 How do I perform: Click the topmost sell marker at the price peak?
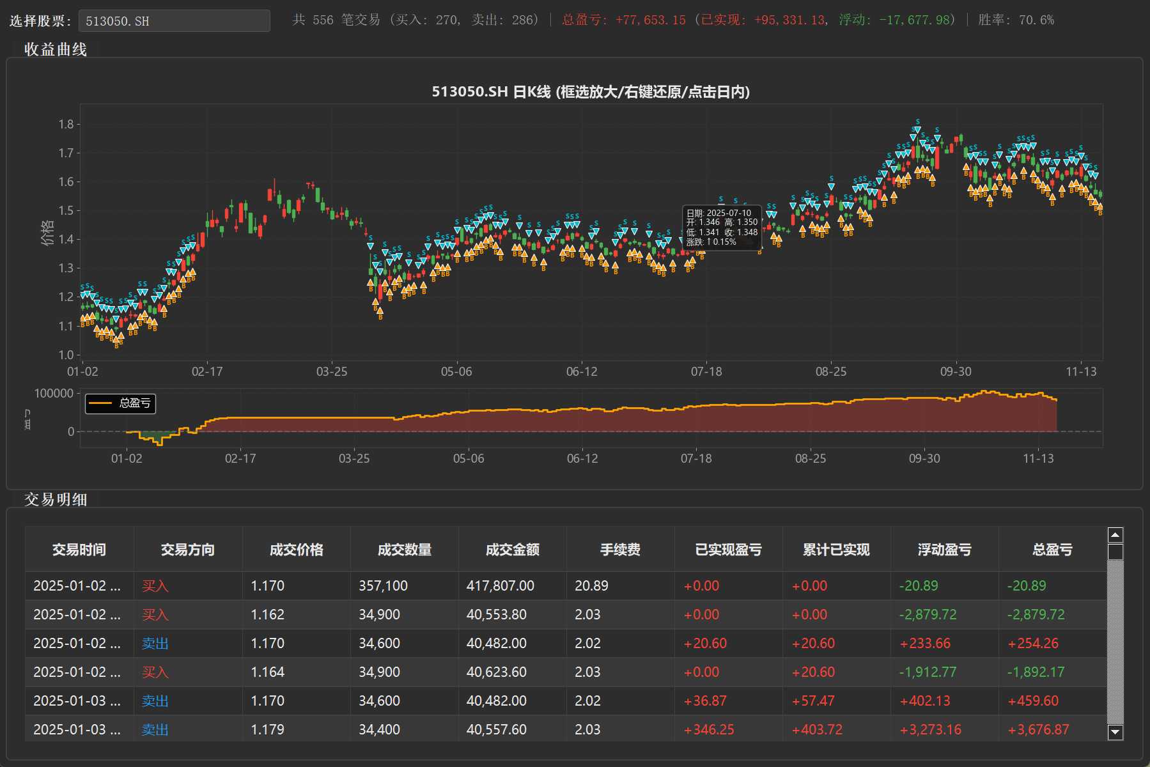[x=917, y=130]
